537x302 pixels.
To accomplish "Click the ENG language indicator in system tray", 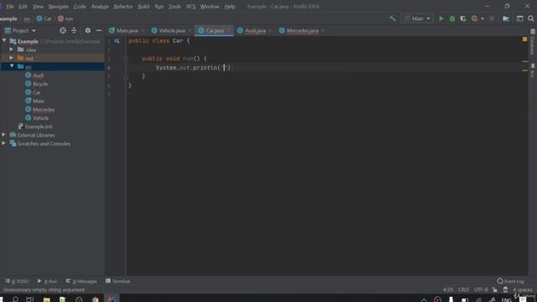I will click(506, 299).
